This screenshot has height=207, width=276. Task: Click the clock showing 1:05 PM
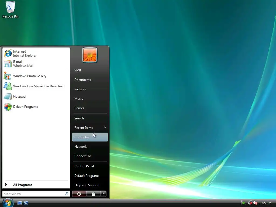[265, 203]
